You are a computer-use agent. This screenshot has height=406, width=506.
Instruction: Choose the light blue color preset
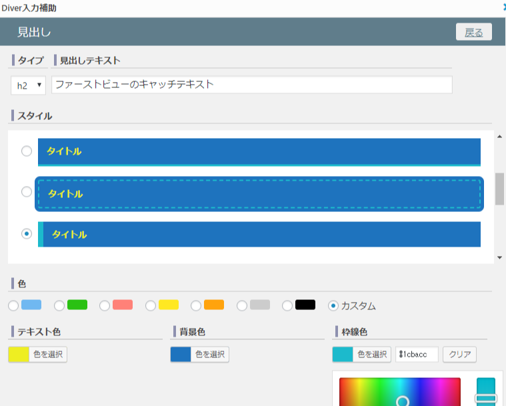[13, 305]
